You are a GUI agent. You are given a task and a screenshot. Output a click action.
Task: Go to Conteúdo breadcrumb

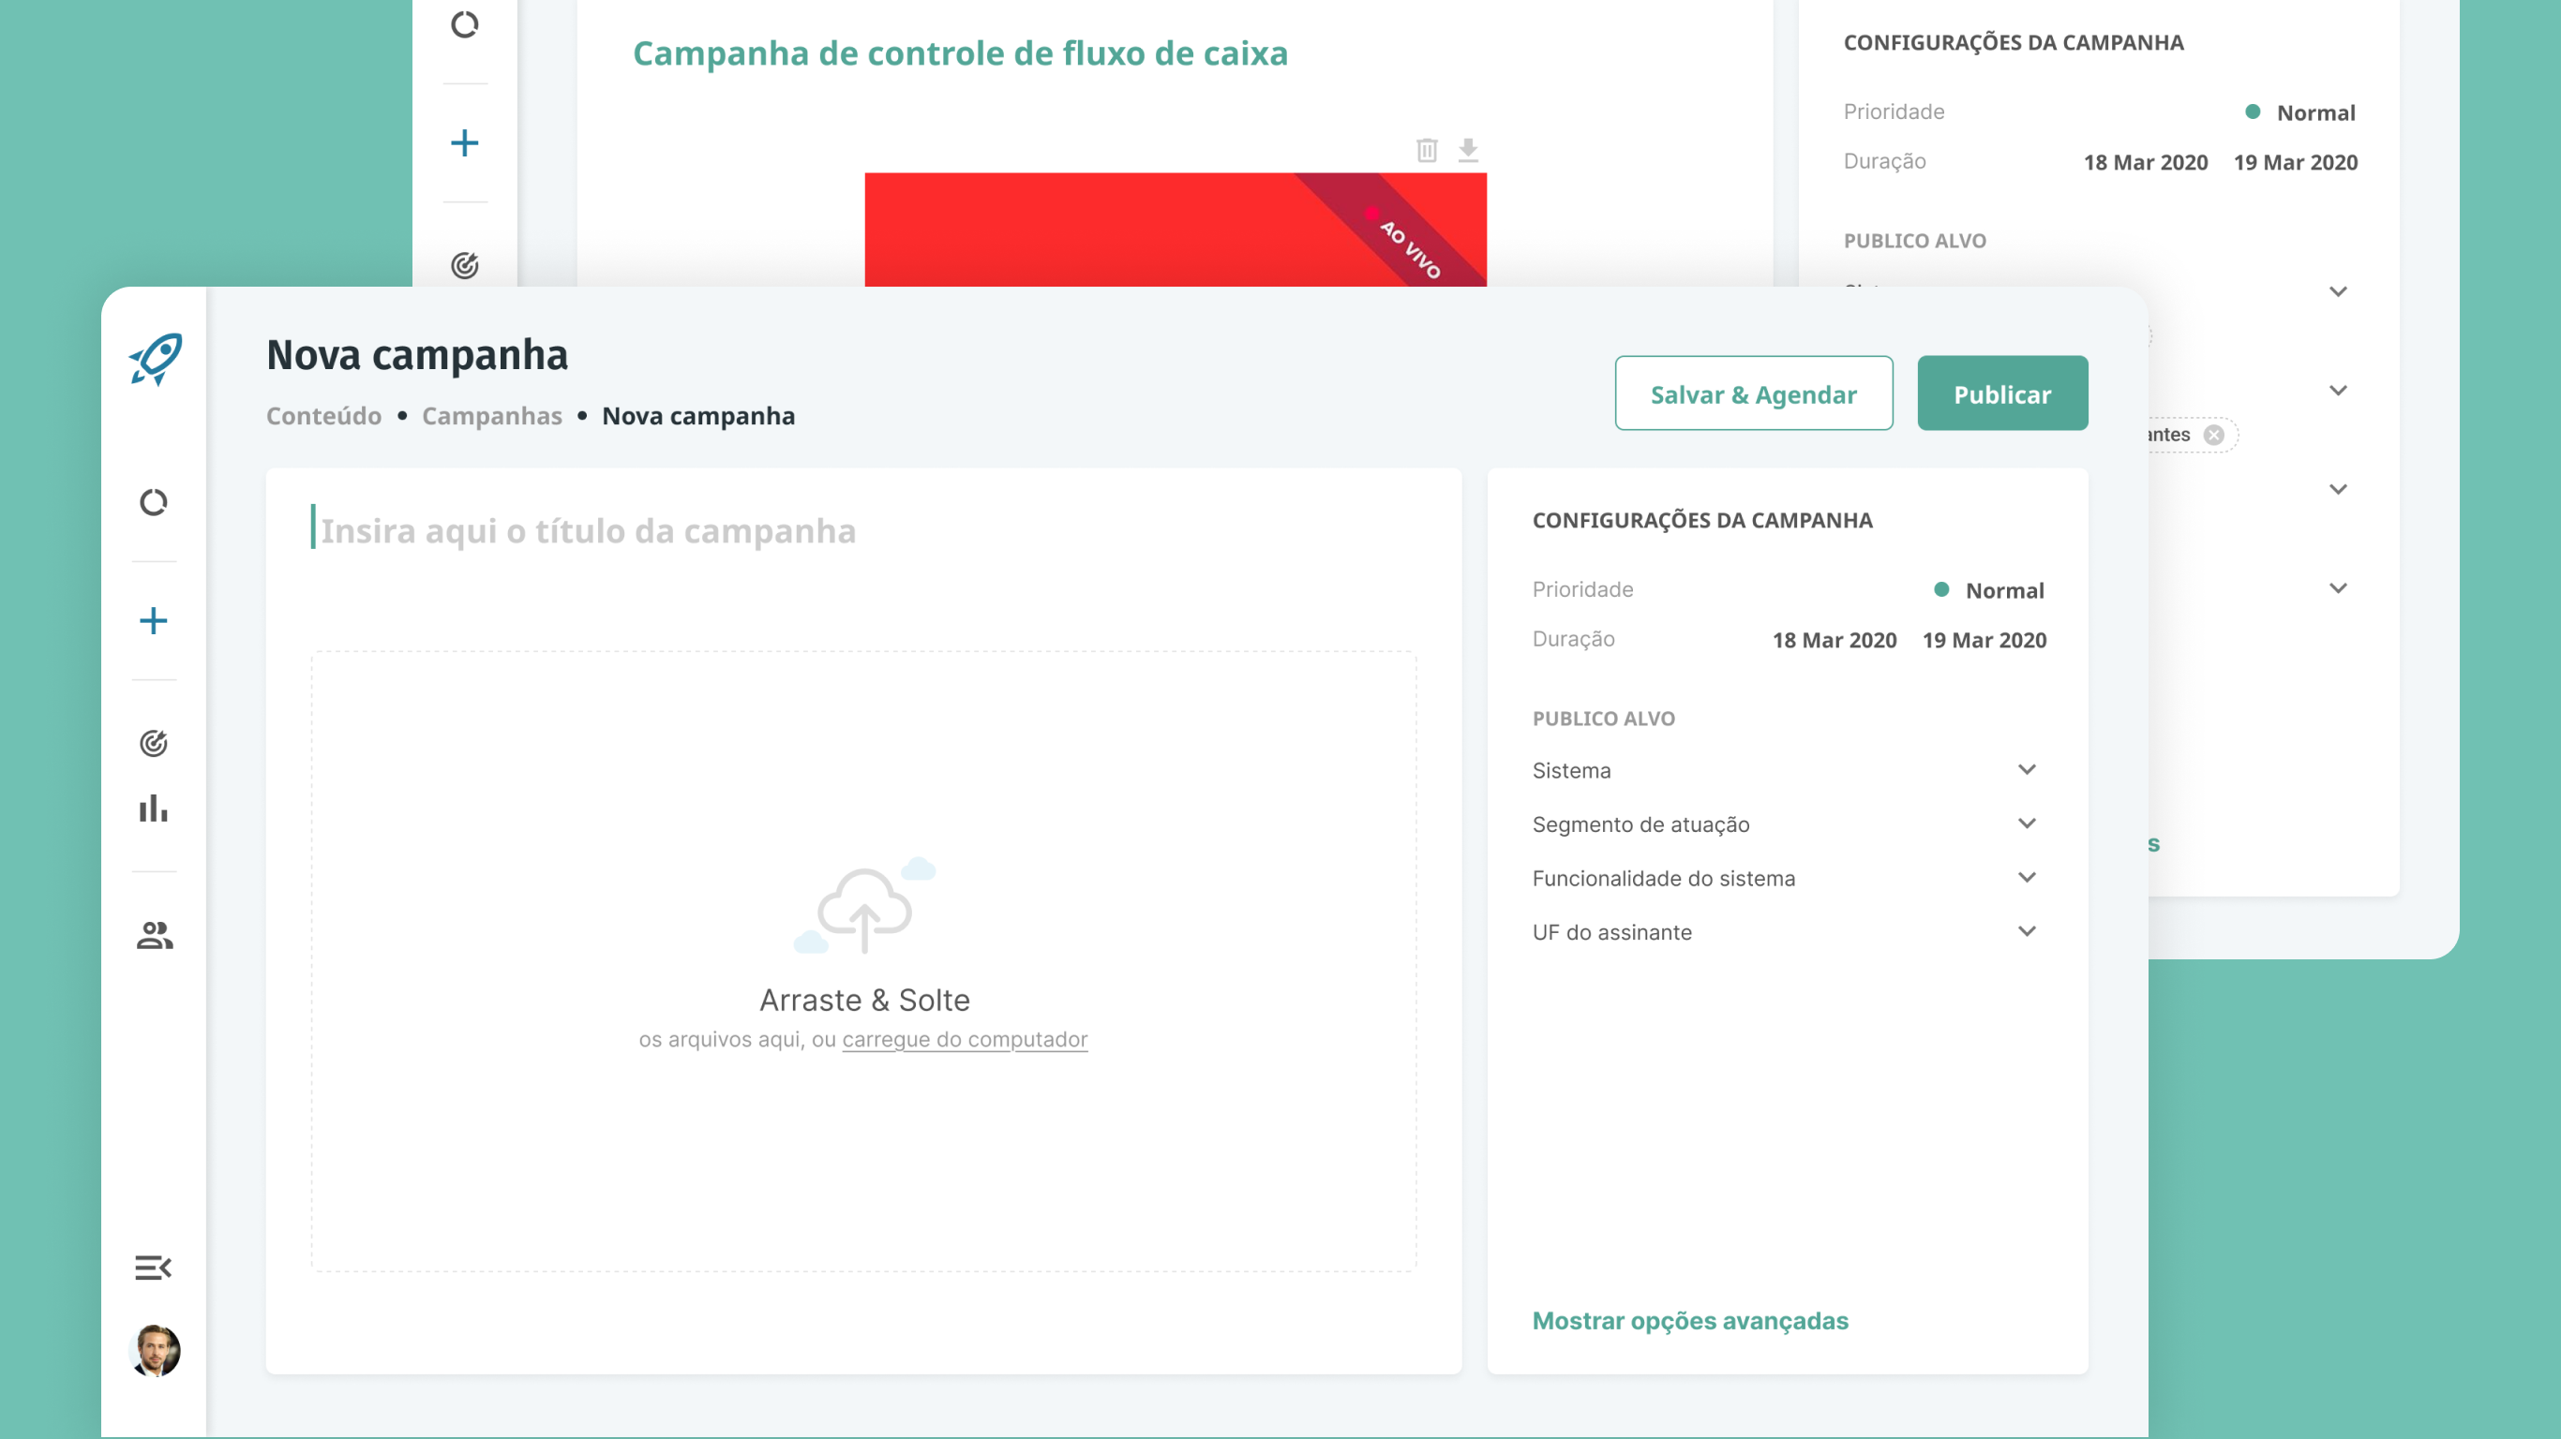[x=323, y=415]
